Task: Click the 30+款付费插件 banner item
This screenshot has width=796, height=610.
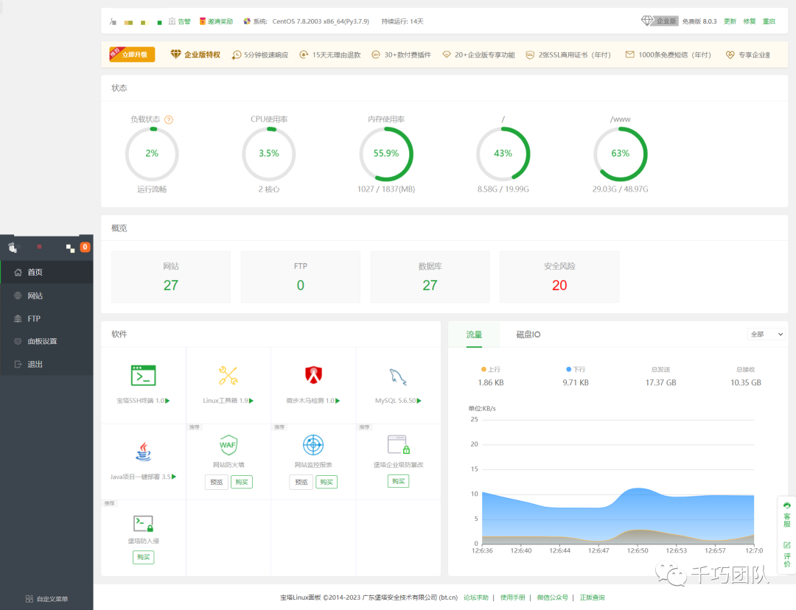Action: 402,55
